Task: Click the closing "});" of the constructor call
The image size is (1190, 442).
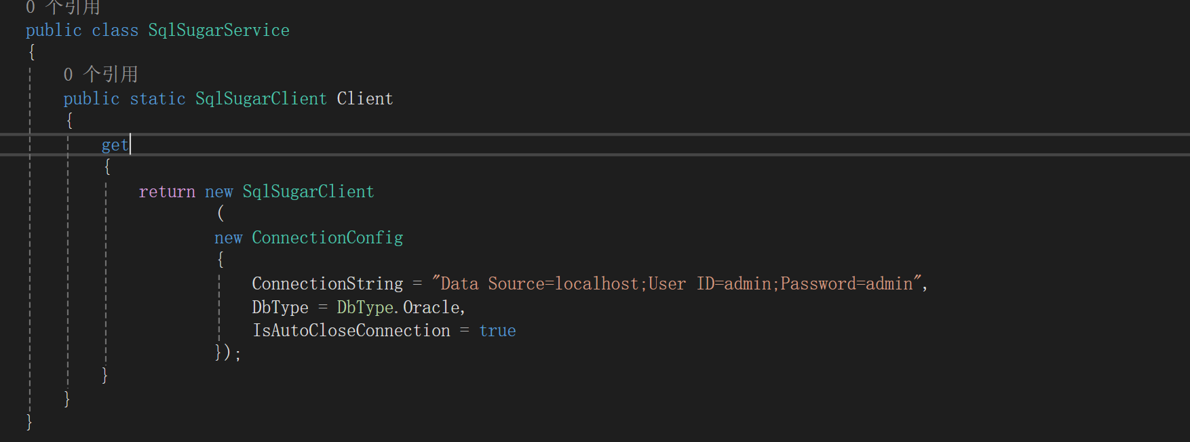Action: point(227,353)
